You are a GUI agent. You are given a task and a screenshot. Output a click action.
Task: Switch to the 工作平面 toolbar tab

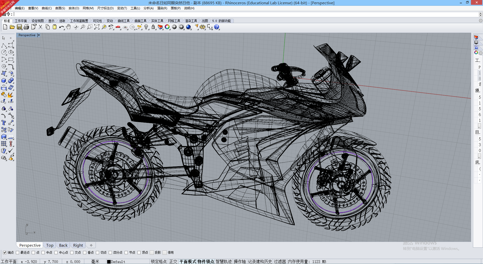coord(21,21)
